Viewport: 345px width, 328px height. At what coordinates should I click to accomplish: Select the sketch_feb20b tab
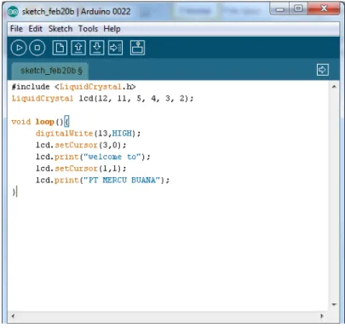pos(51,71)
